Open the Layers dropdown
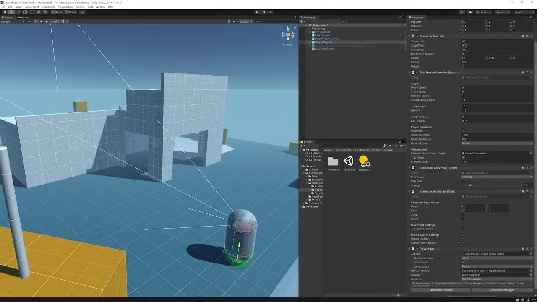 (x=501, y=12)
